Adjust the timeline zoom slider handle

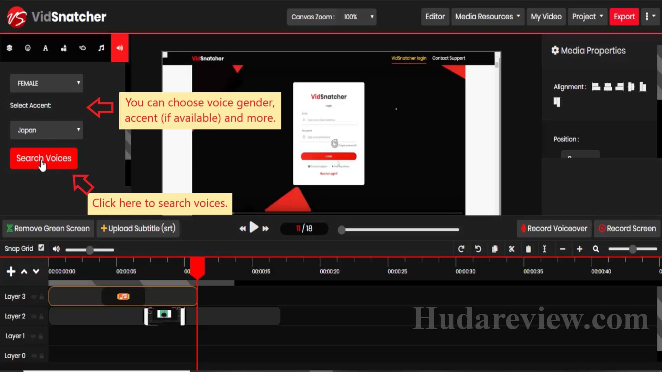point(633,249)
